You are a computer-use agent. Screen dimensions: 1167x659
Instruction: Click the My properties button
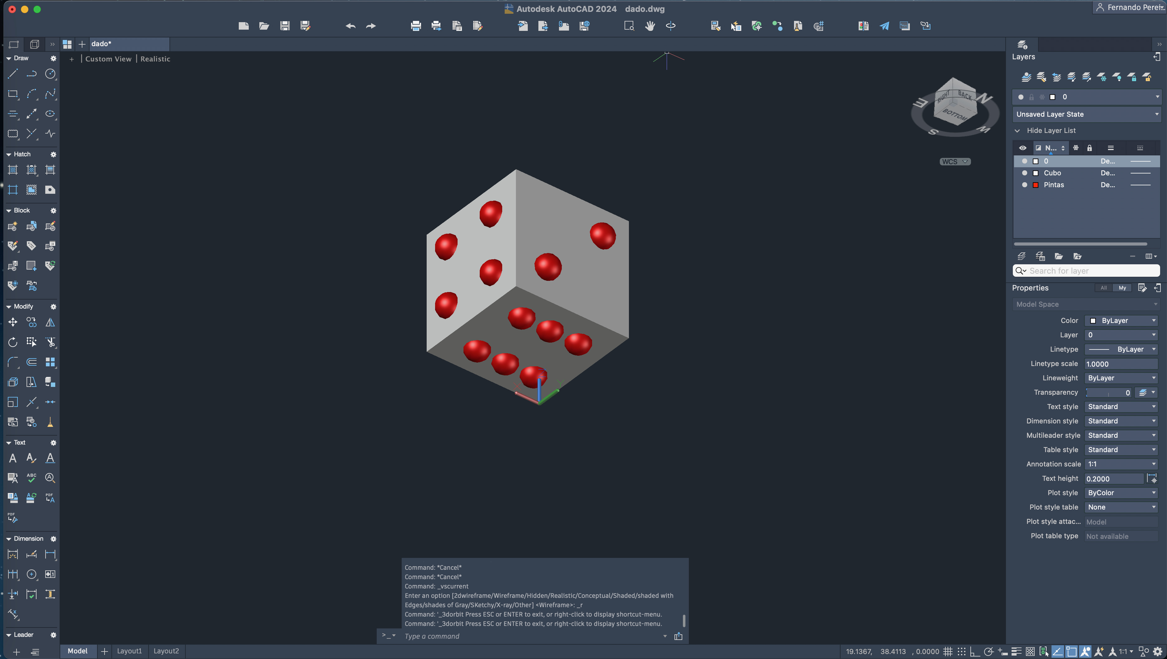(1122, 288)
